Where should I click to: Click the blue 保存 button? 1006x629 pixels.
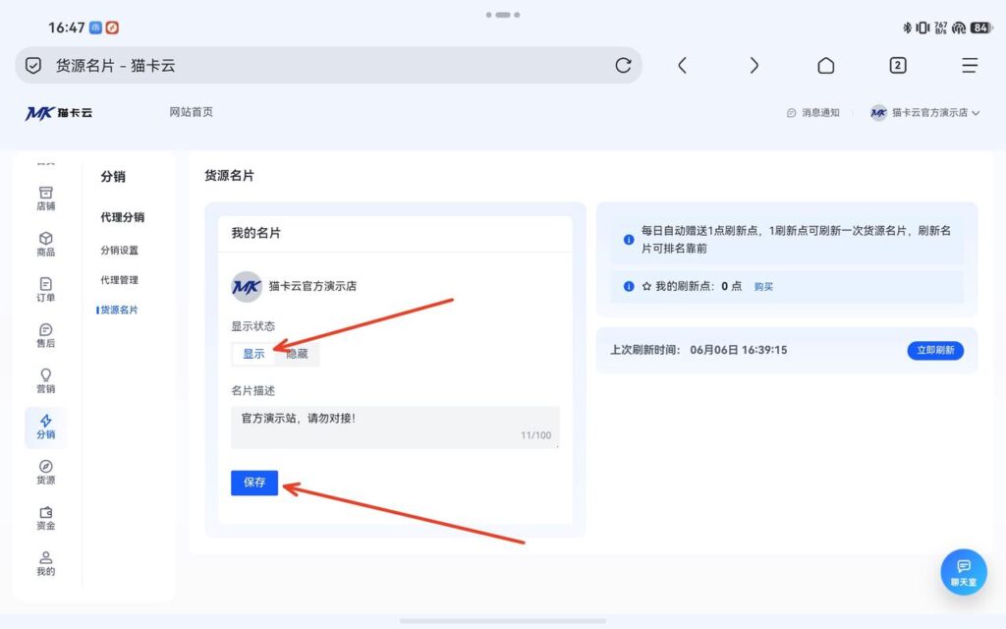(x=254, y=483)
